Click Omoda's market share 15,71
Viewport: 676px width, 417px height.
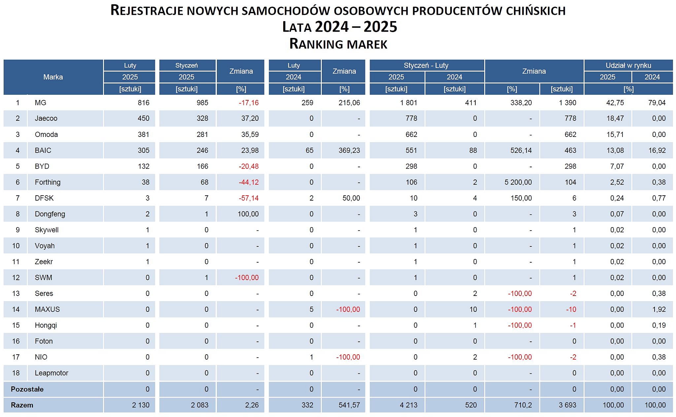pos(615,134)
